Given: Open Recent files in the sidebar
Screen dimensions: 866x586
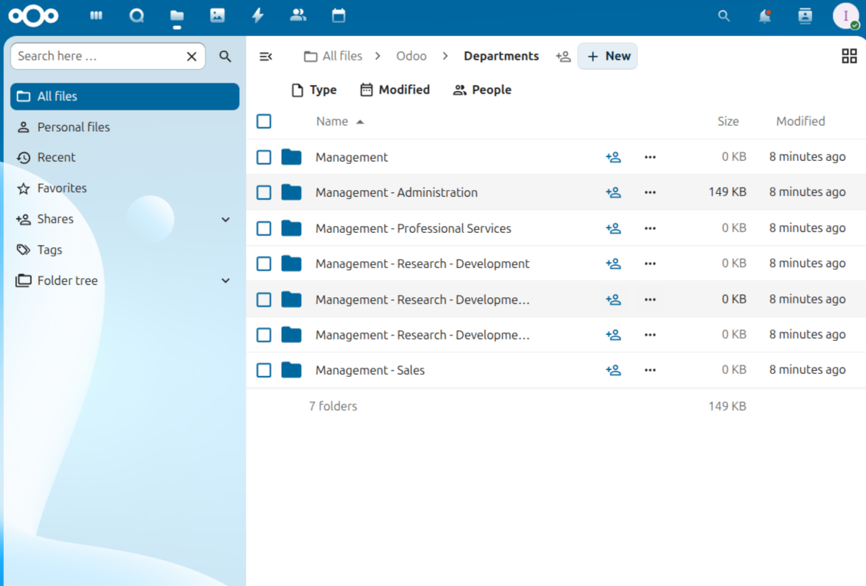Looking at the screenshot, I should pos(56,157).
